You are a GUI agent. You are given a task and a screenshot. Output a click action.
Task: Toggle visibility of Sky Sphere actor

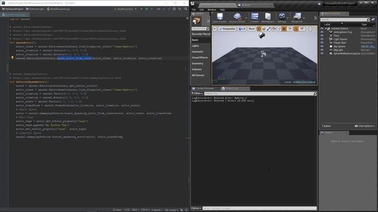click(322, 47)
